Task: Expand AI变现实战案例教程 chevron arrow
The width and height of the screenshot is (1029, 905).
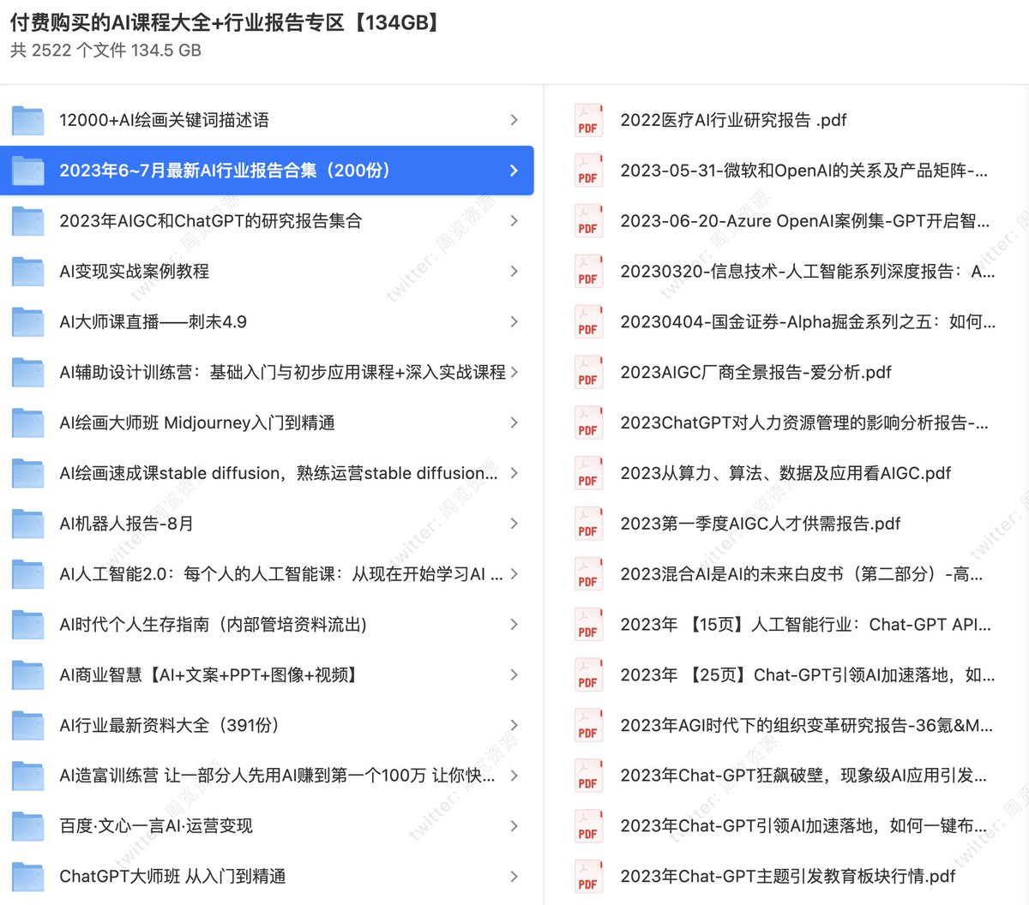Action: click(x=514, y=272)
